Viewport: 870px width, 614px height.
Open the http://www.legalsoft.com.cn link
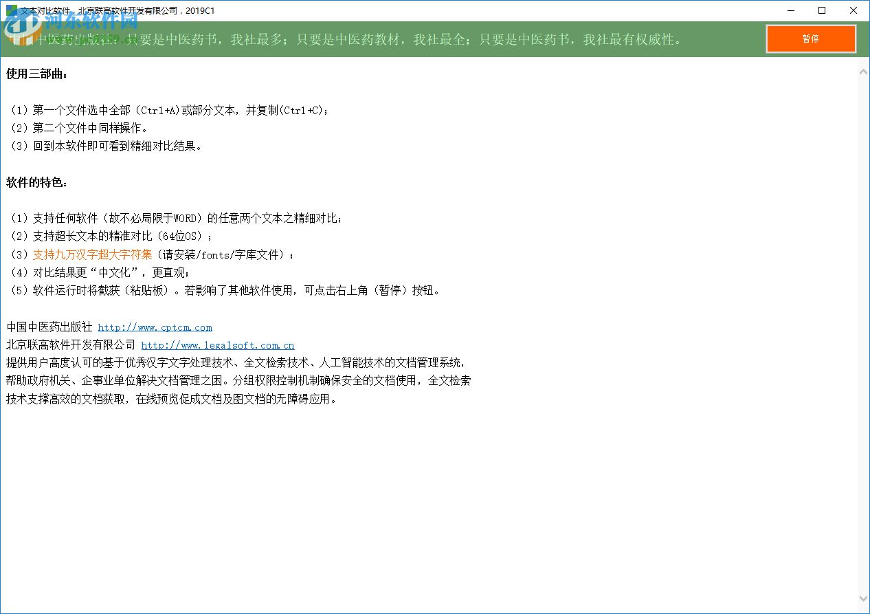tap(217, 344)
